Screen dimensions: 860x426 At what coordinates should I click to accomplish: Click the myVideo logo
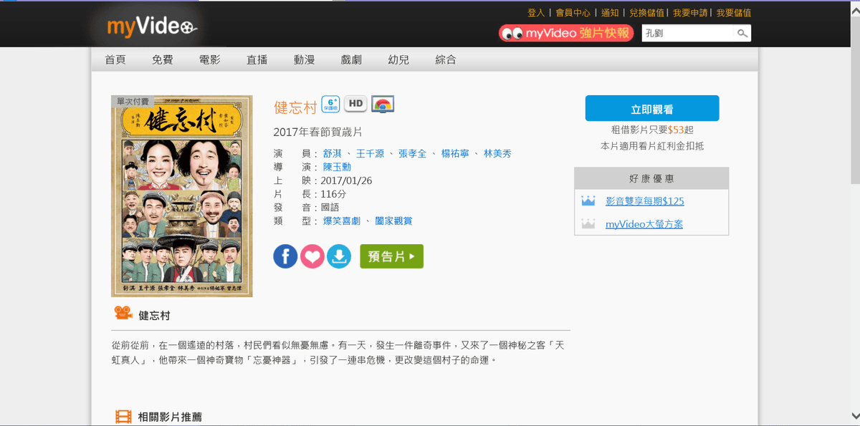point(151,28)
